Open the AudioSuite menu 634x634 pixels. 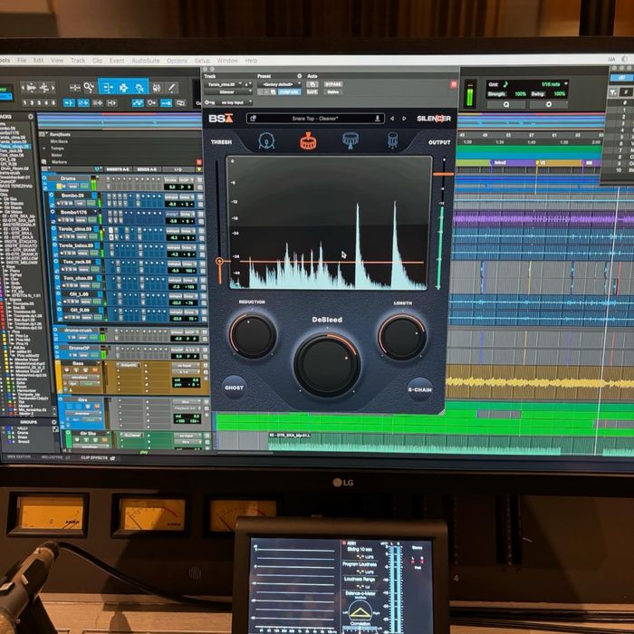145,61
